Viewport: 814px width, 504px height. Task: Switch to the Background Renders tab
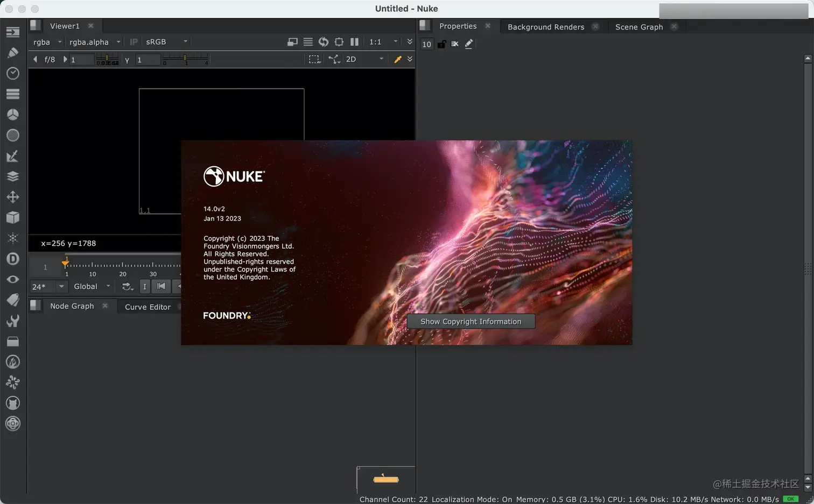pyautogui.click(x=546, y=27)
